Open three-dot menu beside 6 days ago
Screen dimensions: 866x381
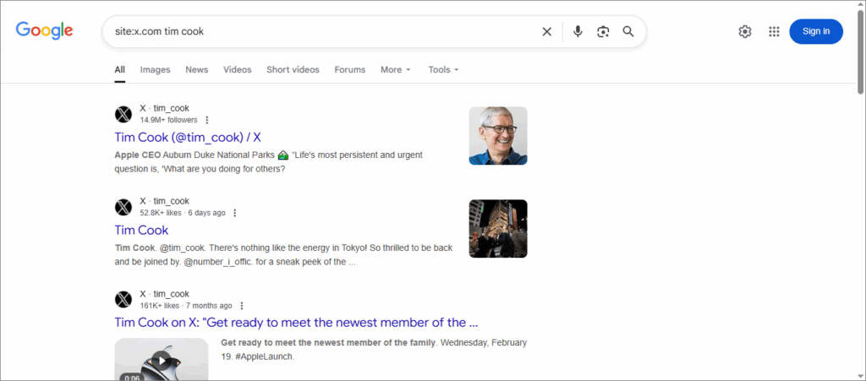235,213
